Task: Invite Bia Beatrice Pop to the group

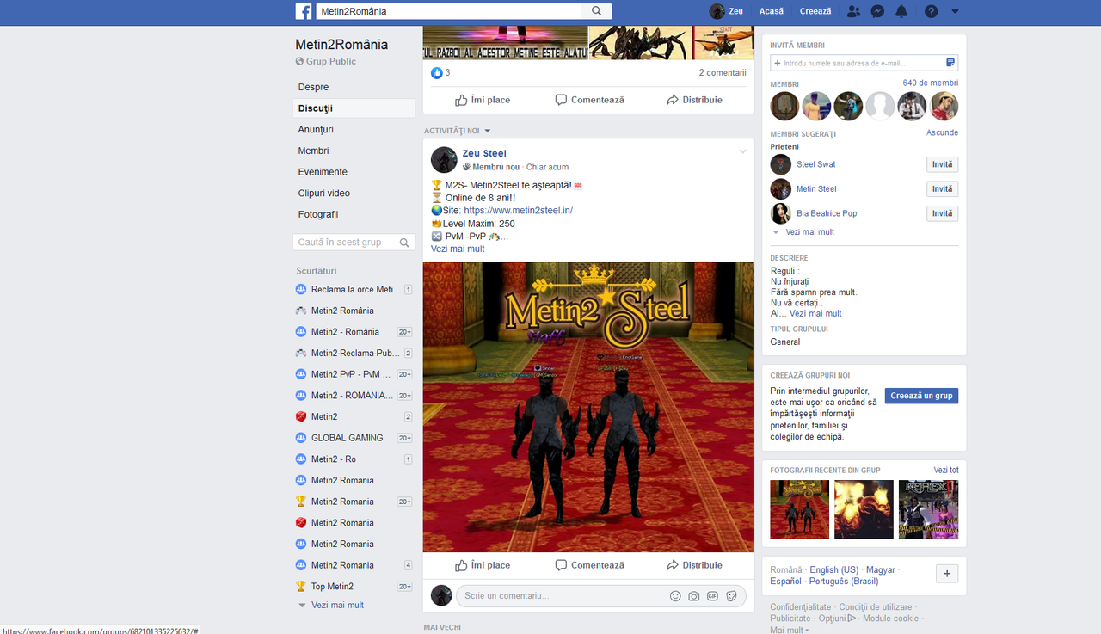Action: click(x=943, y=213)
